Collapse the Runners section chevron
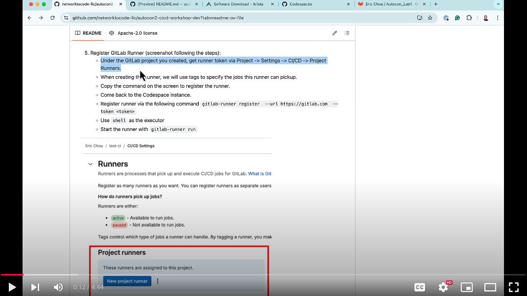 click(x=91, y=164)
